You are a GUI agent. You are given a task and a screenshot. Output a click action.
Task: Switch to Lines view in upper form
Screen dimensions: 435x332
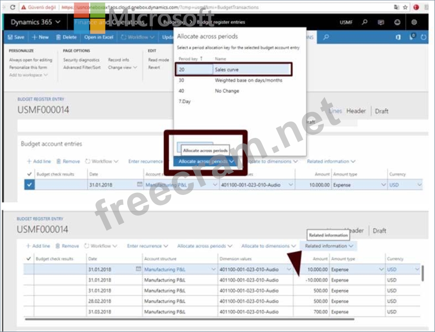(x=335, y=111)
